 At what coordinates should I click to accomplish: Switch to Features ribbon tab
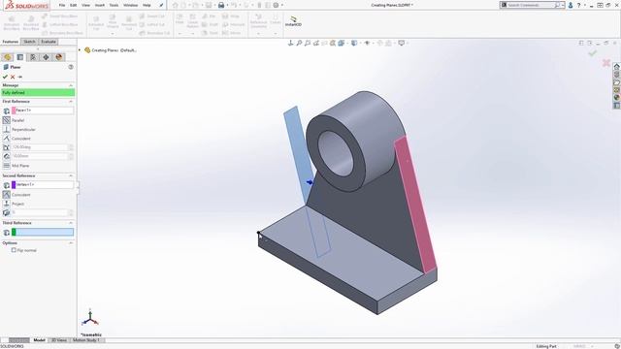pyautogui.click(x=11, y=42)
